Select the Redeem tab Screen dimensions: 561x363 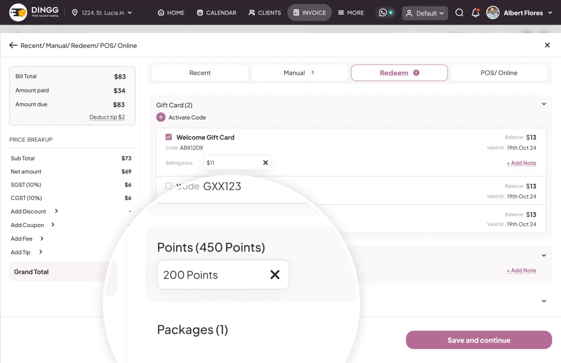[399, 73]
